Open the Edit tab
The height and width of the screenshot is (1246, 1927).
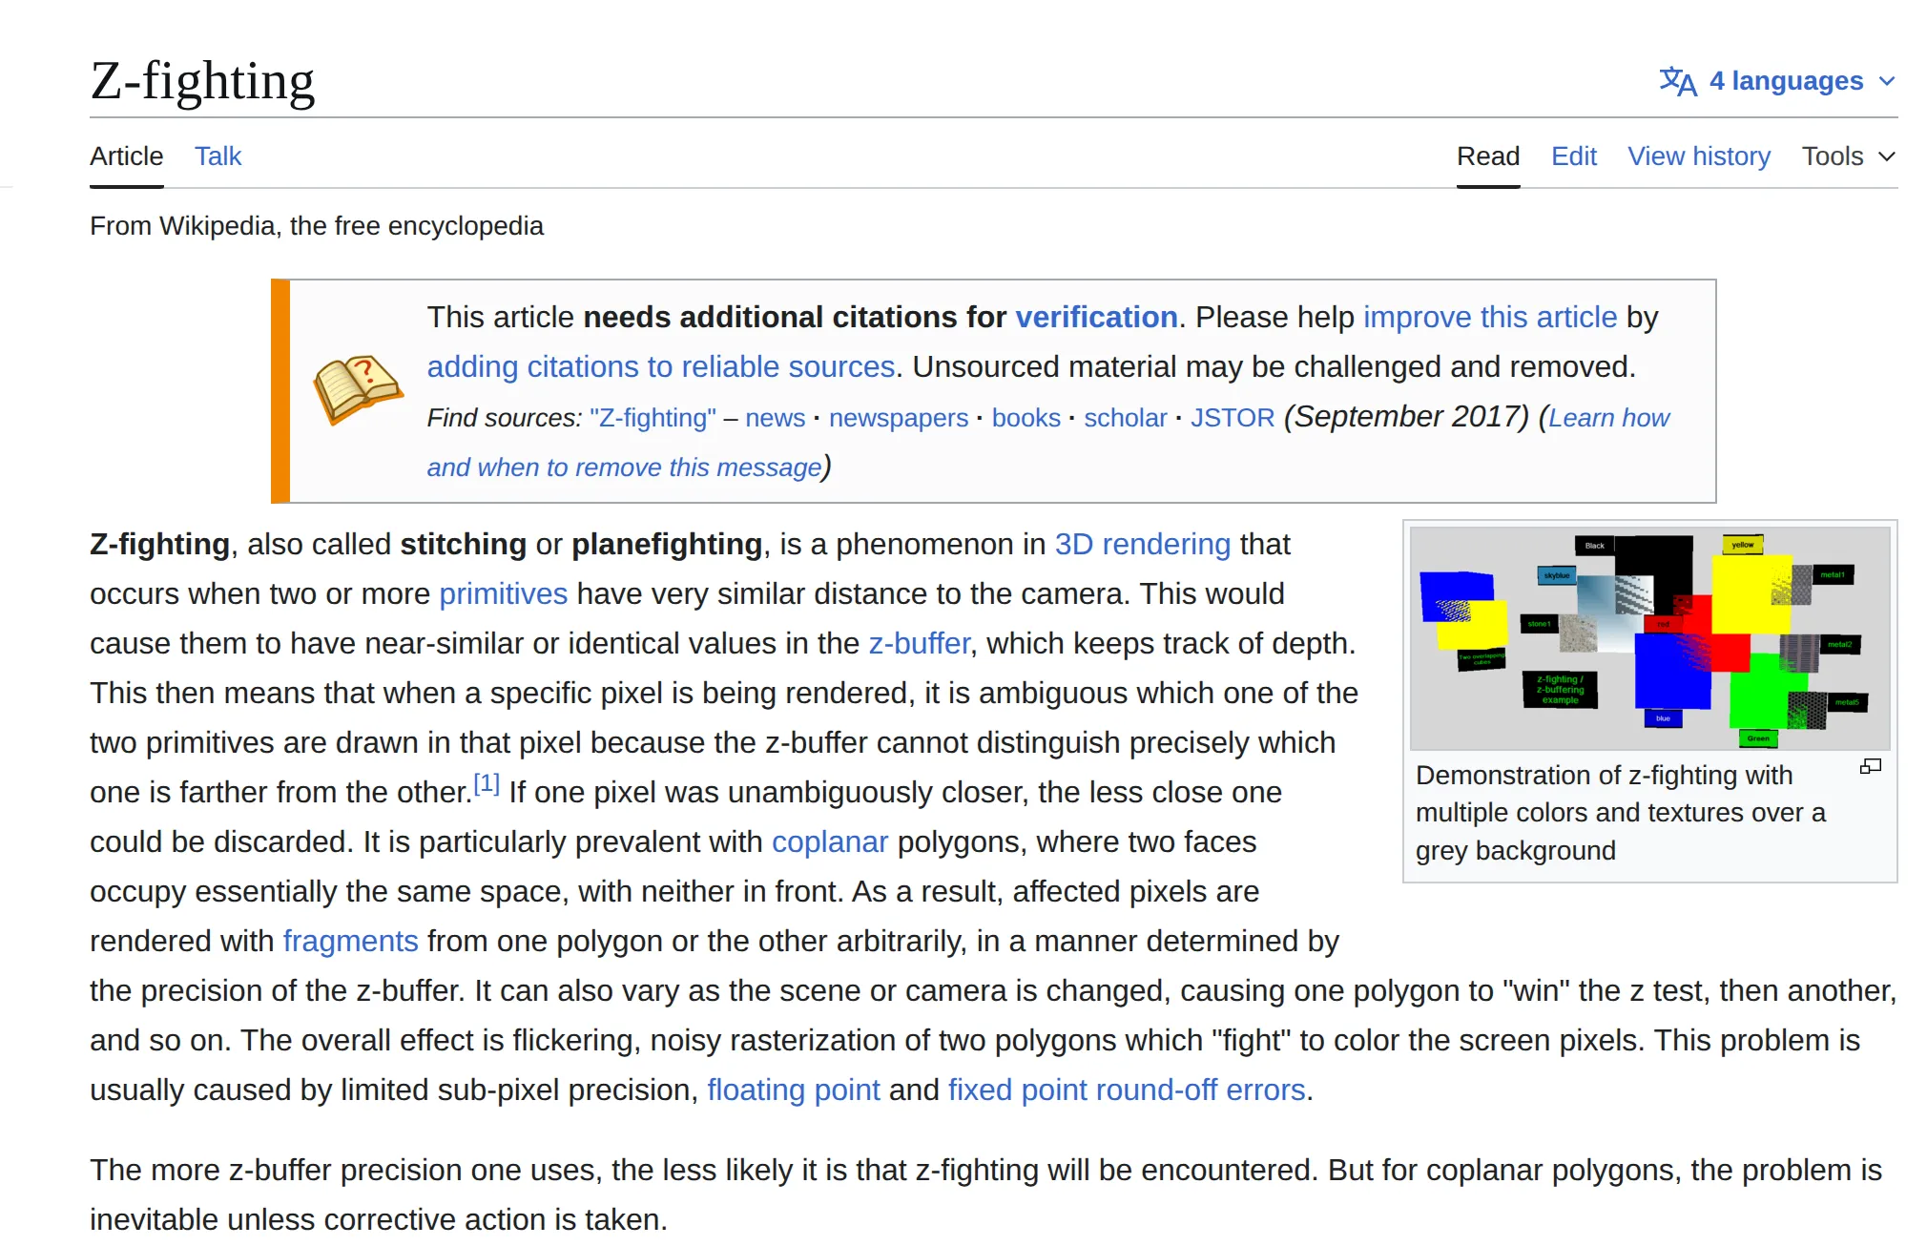point(1572,156)
